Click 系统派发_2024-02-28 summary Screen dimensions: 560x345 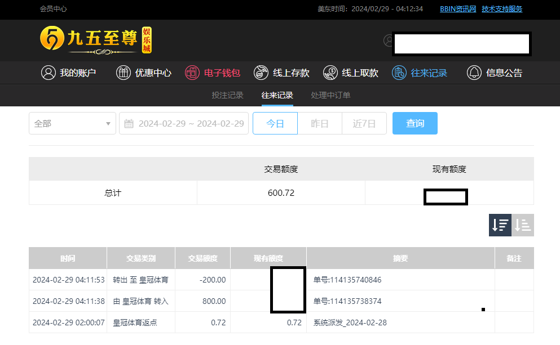pos(350,322)
